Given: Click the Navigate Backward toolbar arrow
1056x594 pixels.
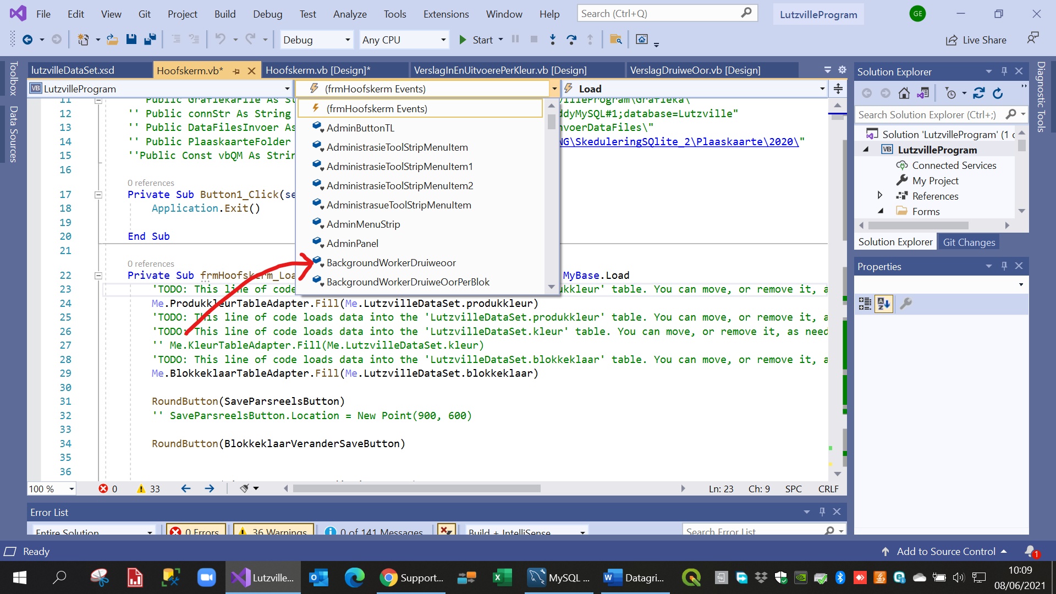Looking at the screenshot, I should click(x=28, y=40).
